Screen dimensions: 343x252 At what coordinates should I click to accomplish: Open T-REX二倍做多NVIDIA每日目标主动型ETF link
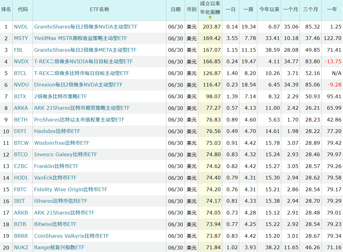[x=83, y=62]
